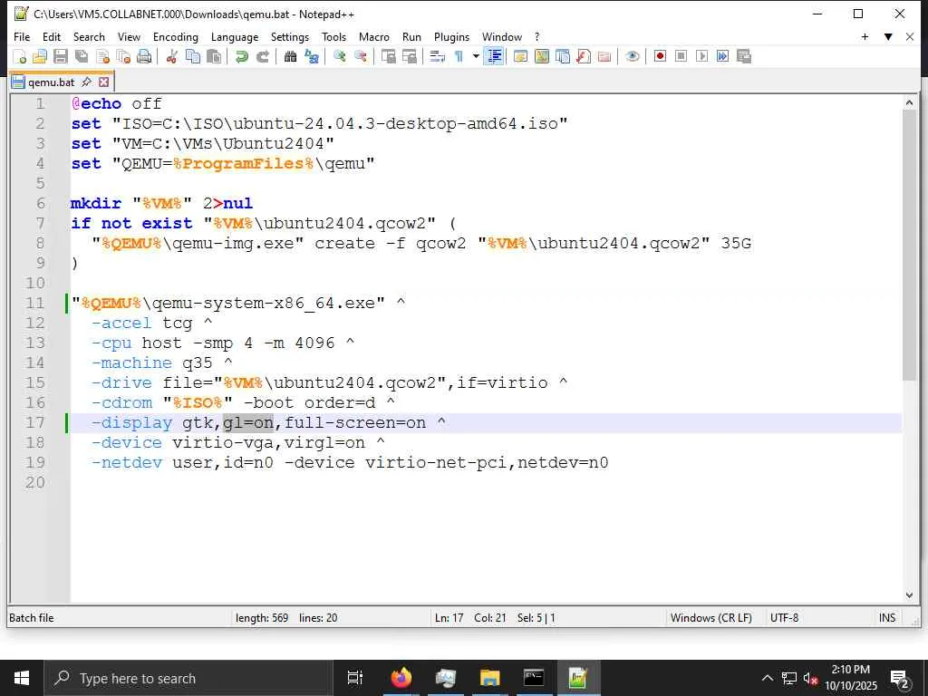Toggle synchronize vertical scrolling

point(388,56)
